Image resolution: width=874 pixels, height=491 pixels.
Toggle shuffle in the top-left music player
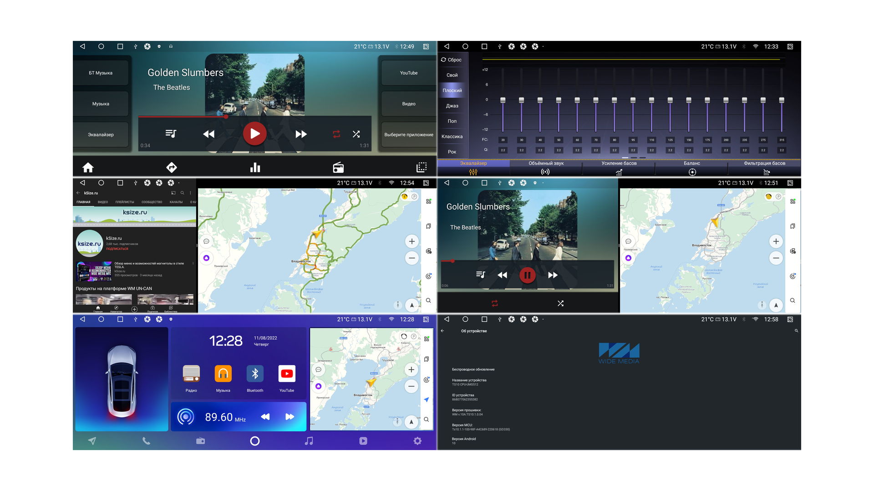pyautogui.click(x=356, y=134)
